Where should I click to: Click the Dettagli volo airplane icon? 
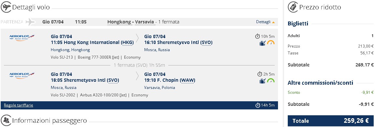[x=6, y=7]
